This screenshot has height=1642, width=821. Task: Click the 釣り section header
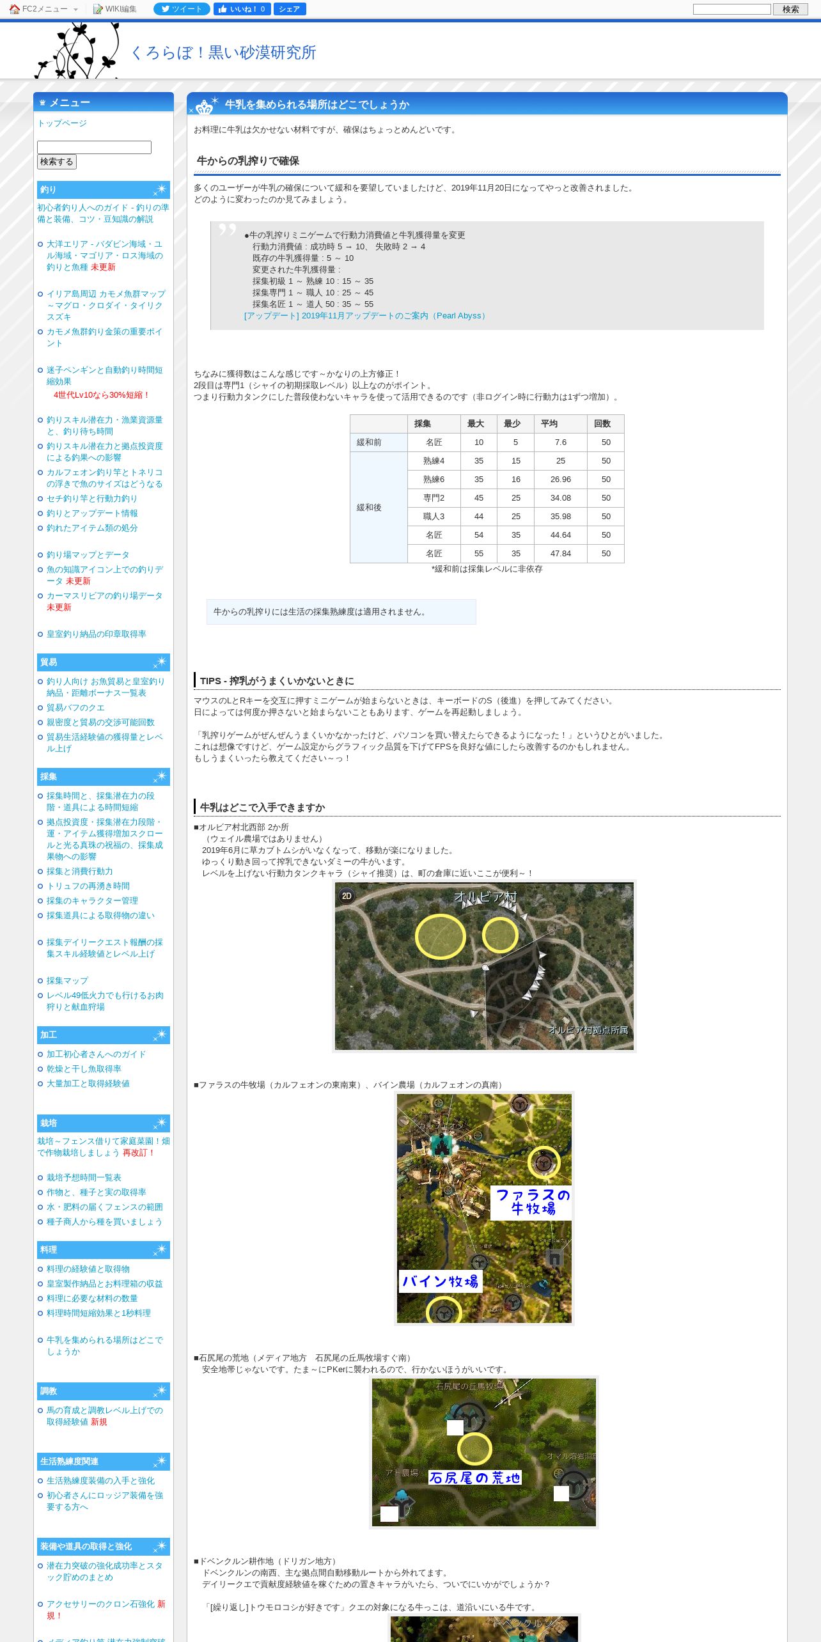[x=104, y=189]
